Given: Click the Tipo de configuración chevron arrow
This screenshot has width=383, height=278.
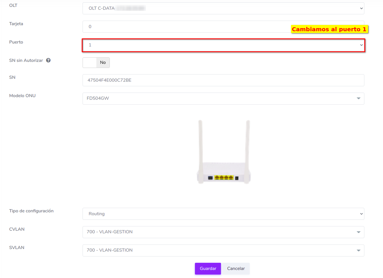Looking at the screenshot, I should tap(361, 214).
